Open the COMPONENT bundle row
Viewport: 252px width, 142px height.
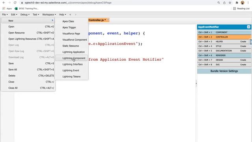pos(224,32)
